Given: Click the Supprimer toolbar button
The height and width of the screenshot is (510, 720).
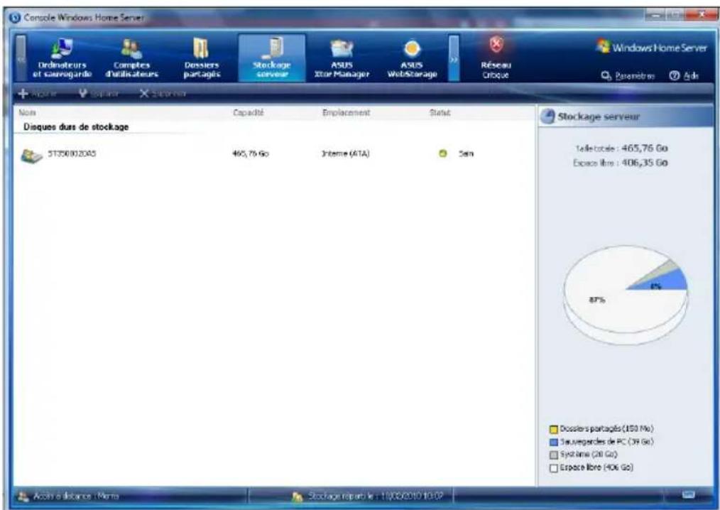Looking at the screenshot, I should click(x=163, y=94).
